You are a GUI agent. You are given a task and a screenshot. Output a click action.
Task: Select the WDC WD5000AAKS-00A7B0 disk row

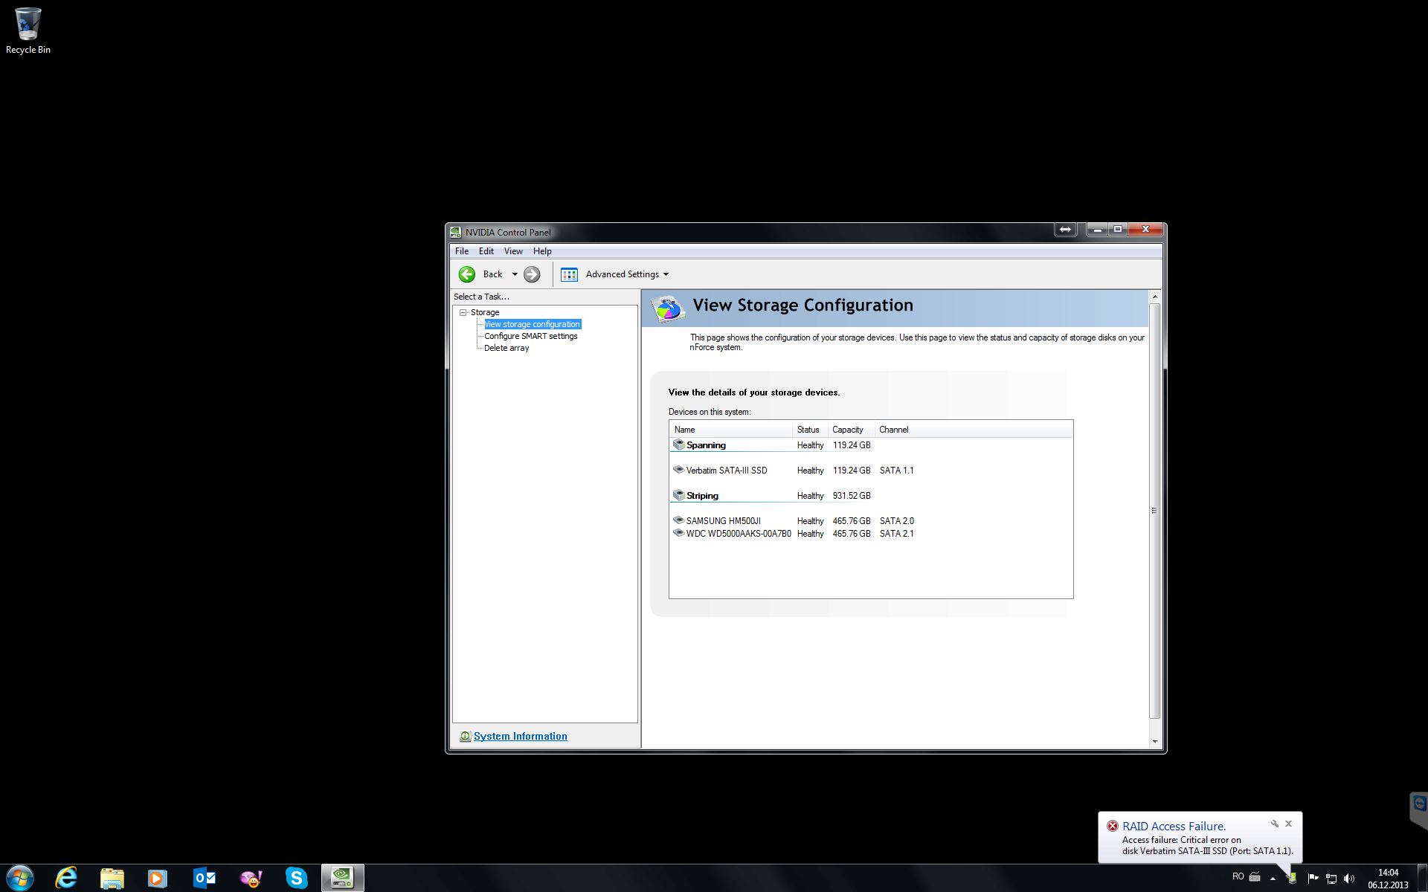(870, 534)
